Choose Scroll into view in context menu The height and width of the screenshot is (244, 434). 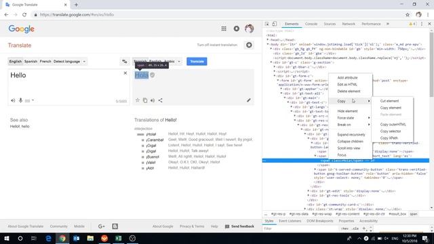coord(349,148)
